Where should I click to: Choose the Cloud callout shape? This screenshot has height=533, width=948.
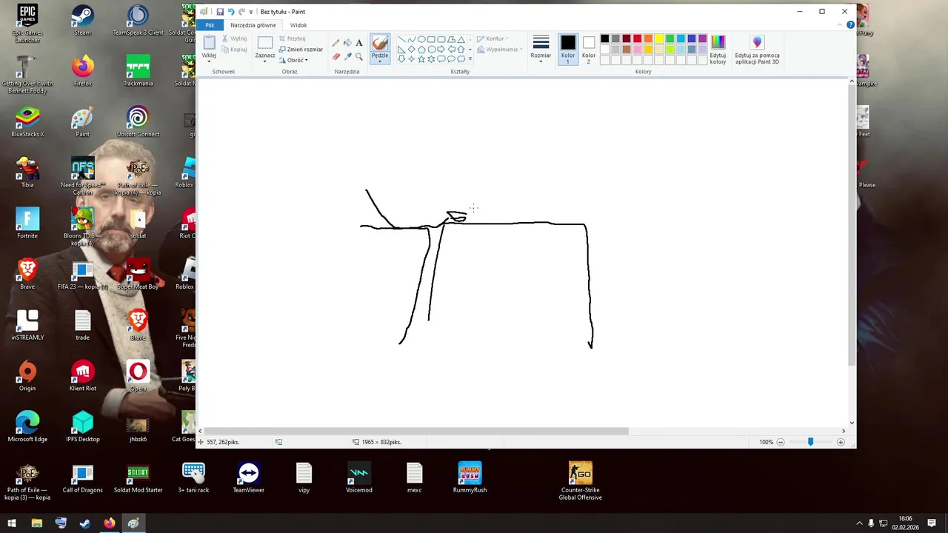tap(461, 59)
